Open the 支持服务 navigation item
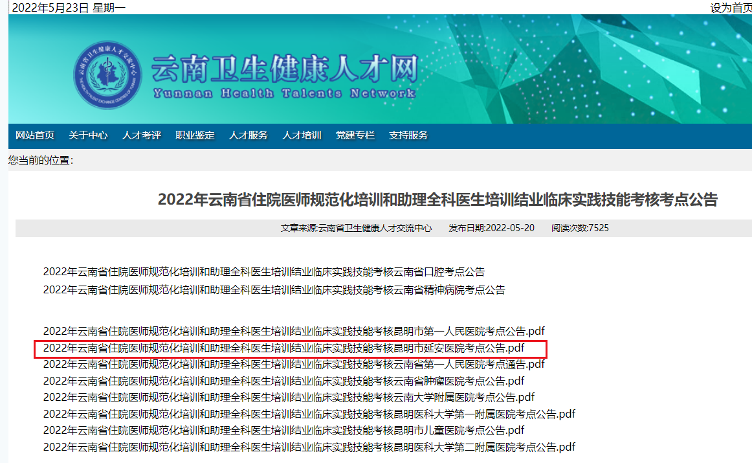 (408, 135)
